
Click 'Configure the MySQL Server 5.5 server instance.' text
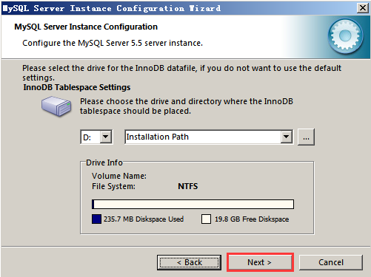(113, 43)
